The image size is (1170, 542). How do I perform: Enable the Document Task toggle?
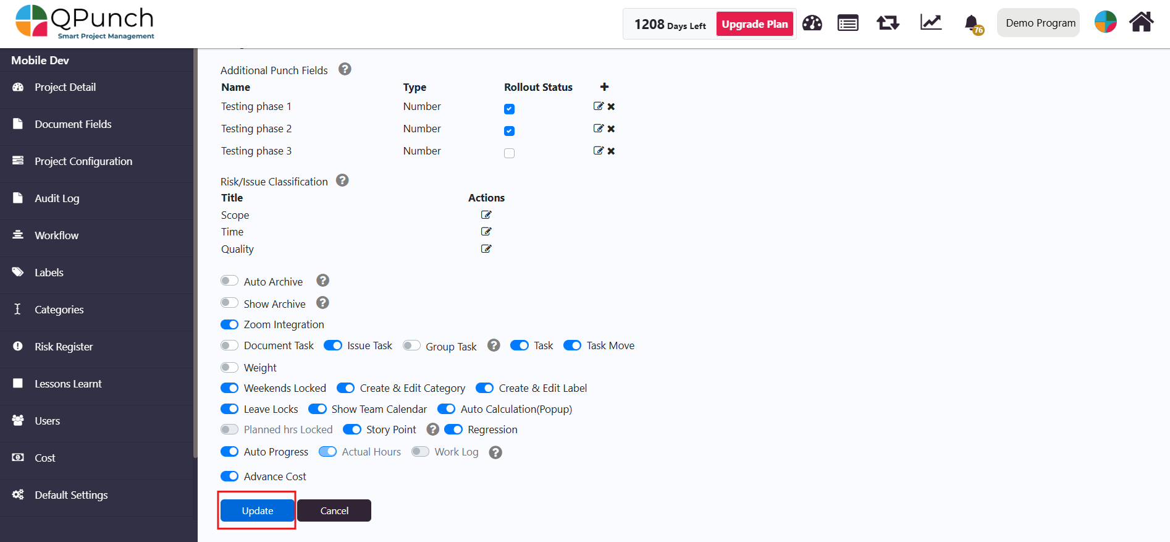pos(229,345)
